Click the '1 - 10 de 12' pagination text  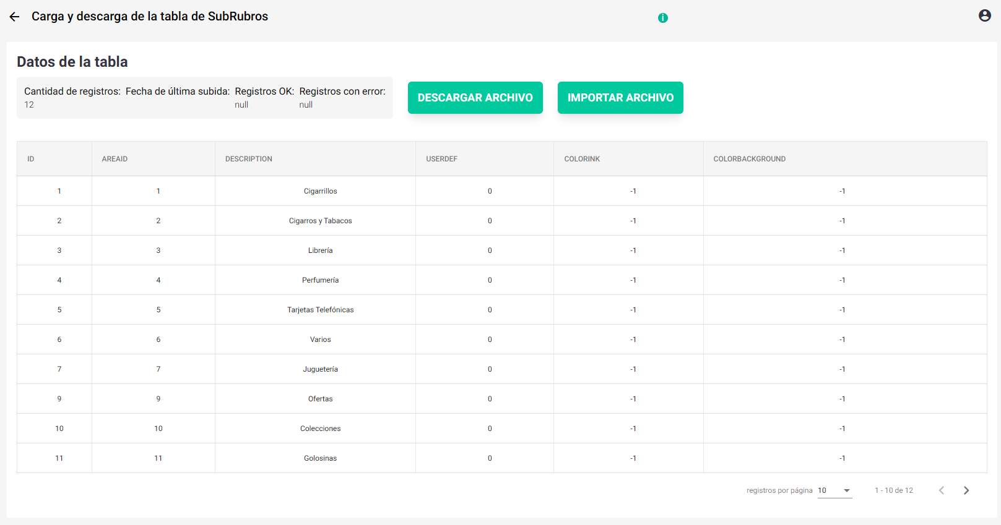pos(894,490)
